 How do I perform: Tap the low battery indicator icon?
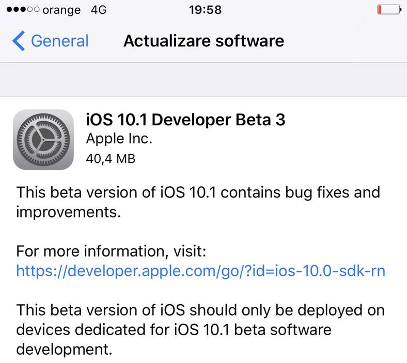click(x=388, y=10)
